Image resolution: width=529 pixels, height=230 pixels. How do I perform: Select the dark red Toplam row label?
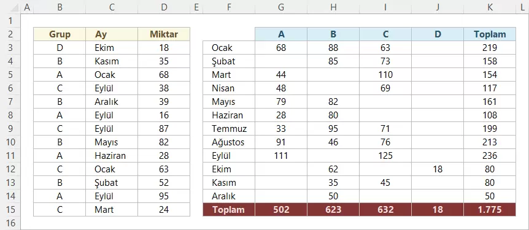pyautogui.click(x=229, y=209)
